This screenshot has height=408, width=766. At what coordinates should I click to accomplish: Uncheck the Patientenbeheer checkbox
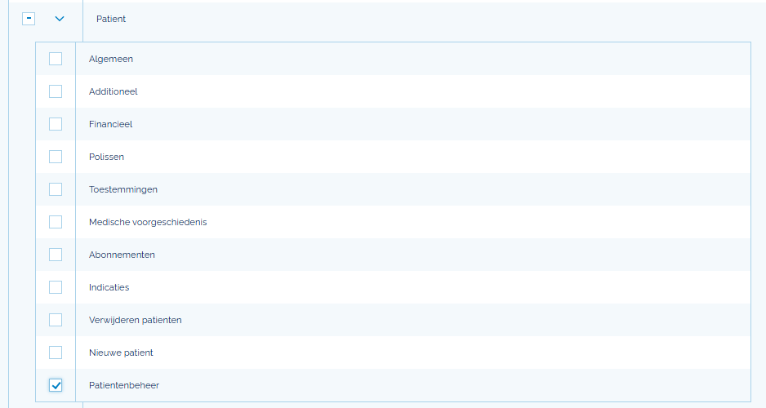pos(56,385)
